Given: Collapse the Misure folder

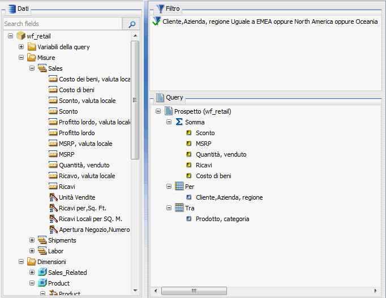Looking at the screenshot, I should coord(21,58).
